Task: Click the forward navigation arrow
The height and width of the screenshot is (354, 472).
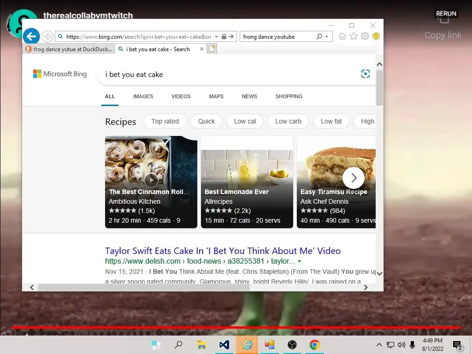Action: (x=47, y=37)
